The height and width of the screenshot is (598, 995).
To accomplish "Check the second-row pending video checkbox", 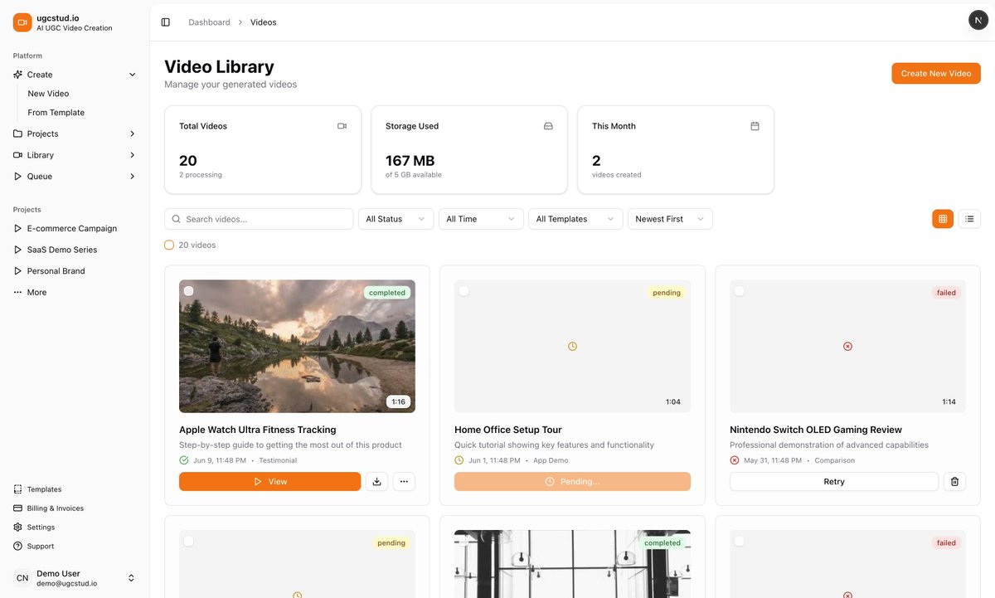I will 188,542.
